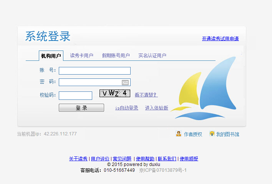Select the 机构用户 tab

[x=51, y=56]
